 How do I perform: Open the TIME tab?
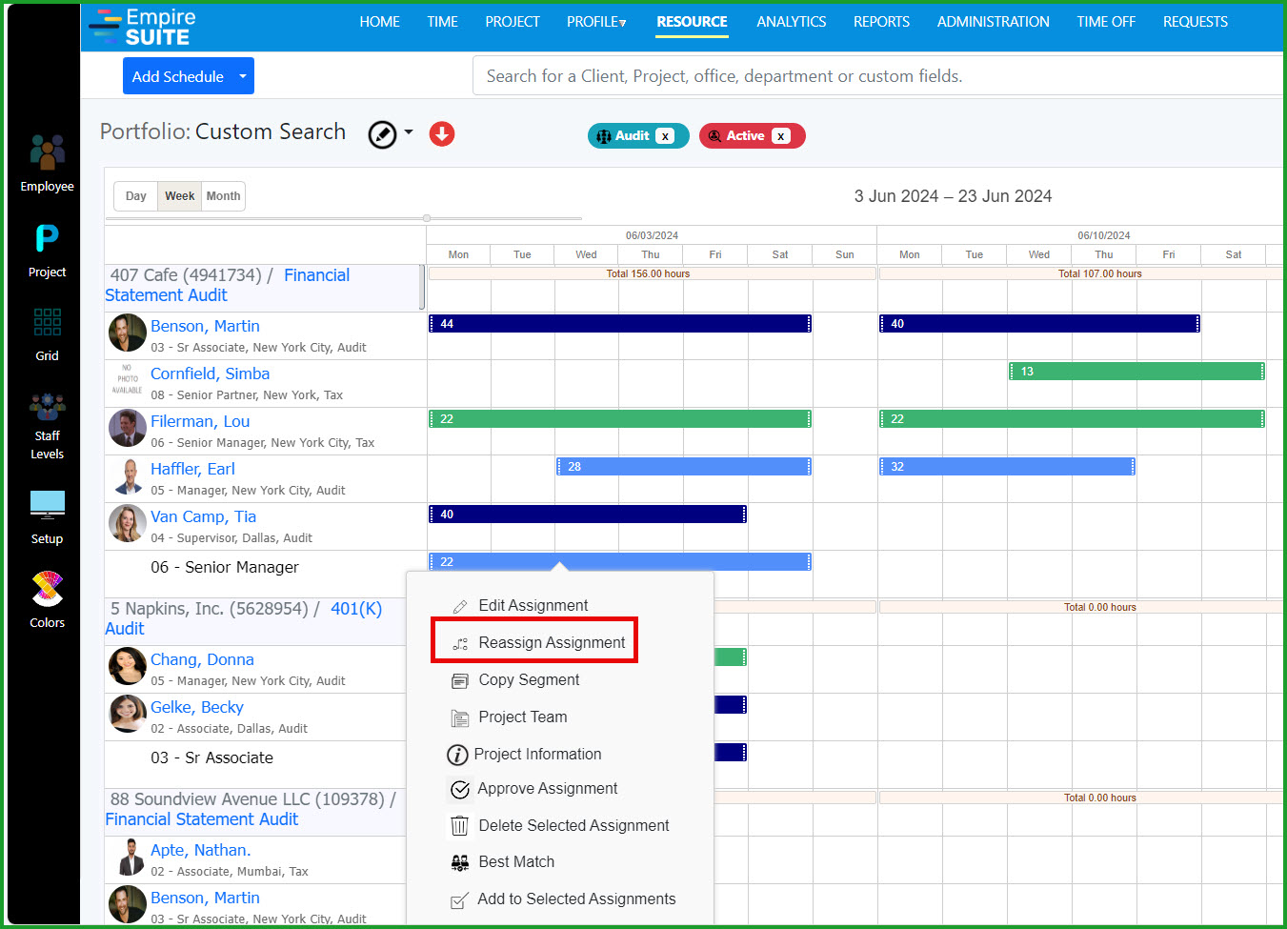[442, 22]
